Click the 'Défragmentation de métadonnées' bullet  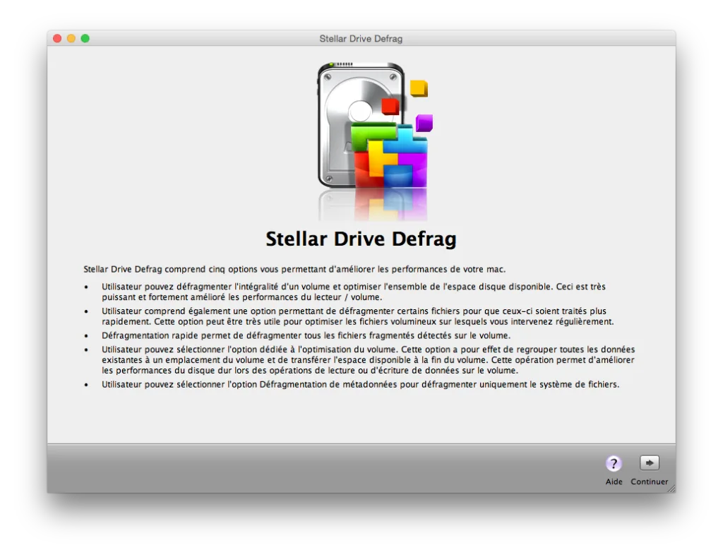361,385
